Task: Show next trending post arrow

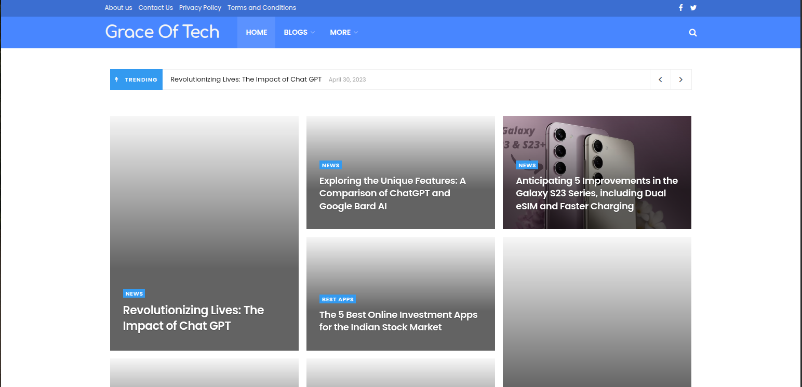Action: [680, 79]
